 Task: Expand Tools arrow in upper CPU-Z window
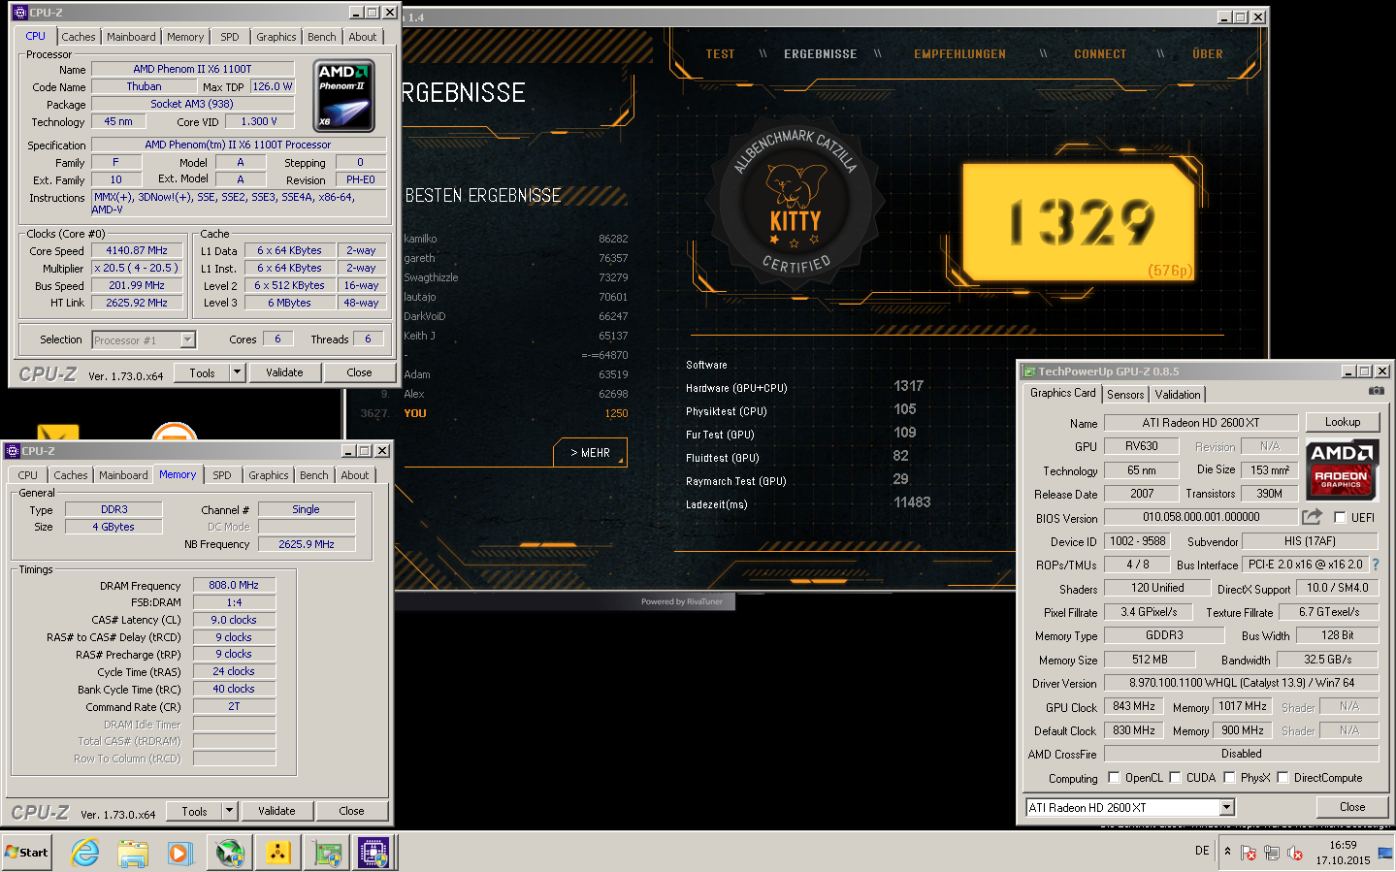(x=237, y=372)
